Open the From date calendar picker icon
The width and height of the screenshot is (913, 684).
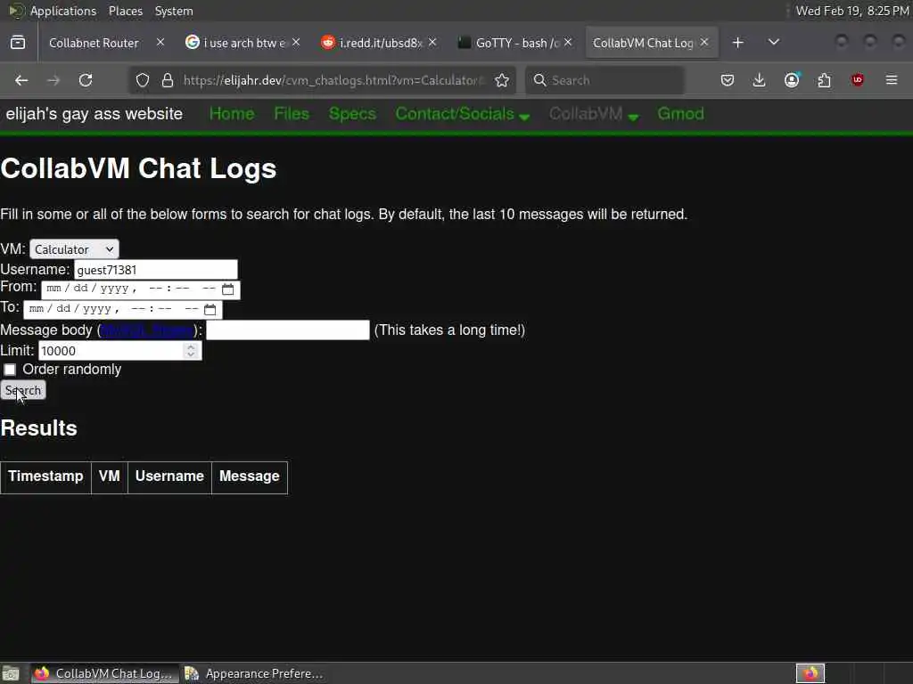pos(227,289)
